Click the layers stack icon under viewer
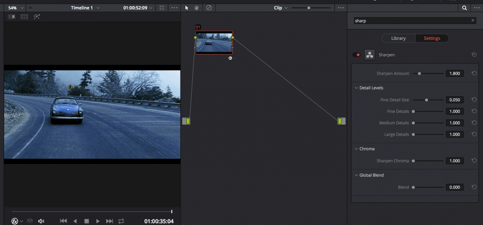The image size is (483, 225). [30, 221]
